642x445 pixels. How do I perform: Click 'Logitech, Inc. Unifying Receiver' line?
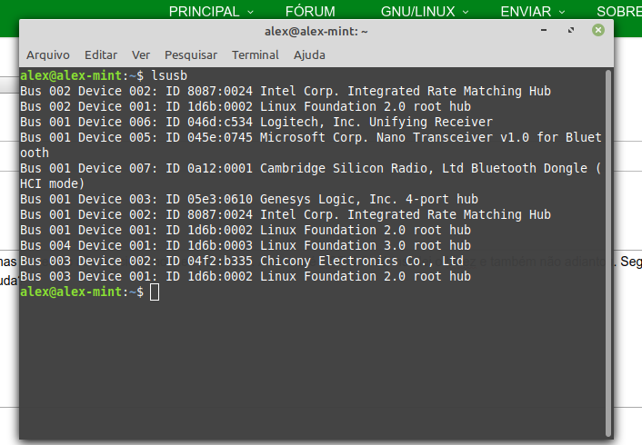pyautogui.click(x=256, y=122)
